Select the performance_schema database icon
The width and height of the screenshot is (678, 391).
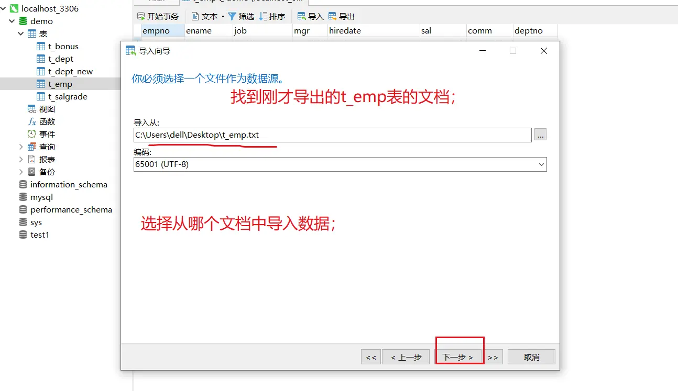click(23, 210)
